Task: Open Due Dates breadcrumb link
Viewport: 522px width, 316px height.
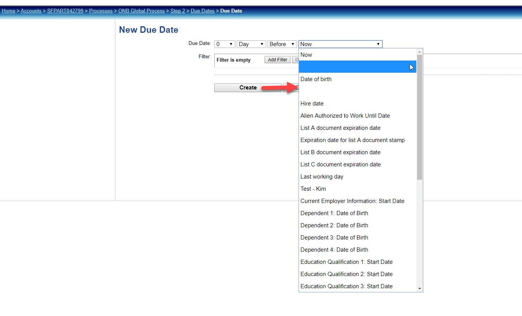Action: tap(202, 11)
